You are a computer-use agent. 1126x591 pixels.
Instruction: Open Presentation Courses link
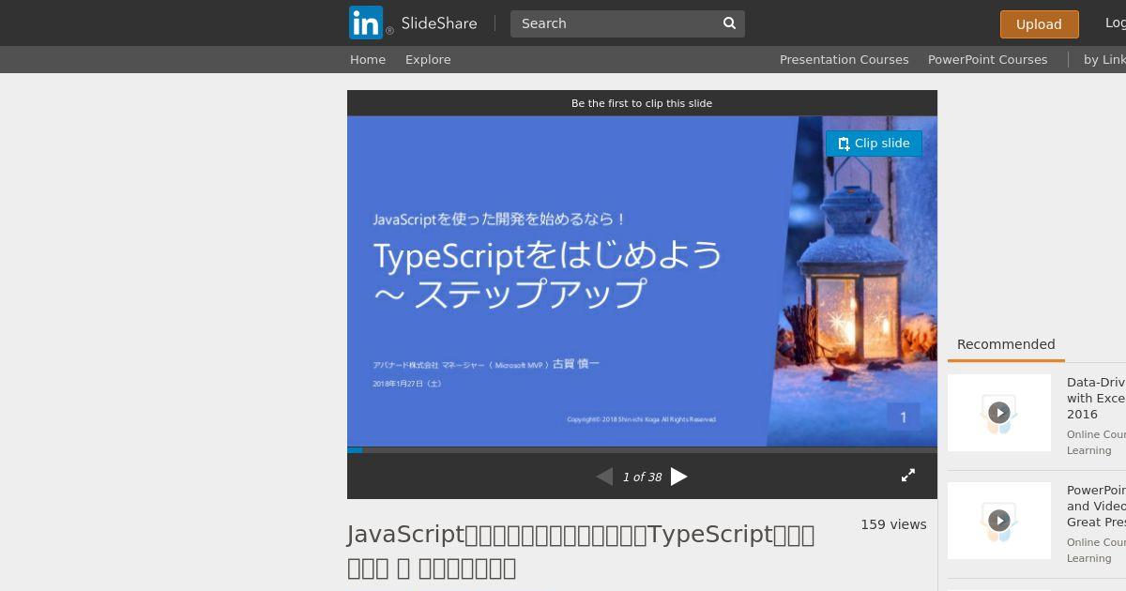[x=844, y=59]
